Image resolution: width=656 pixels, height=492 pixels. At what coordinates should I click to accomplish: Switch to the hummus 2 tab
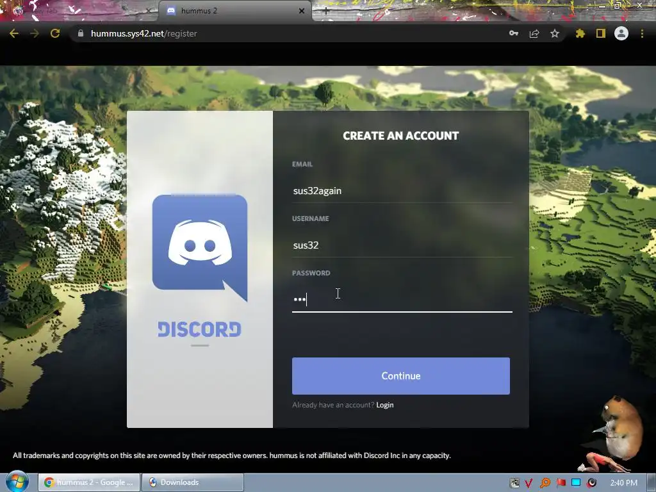pos(234,11)
